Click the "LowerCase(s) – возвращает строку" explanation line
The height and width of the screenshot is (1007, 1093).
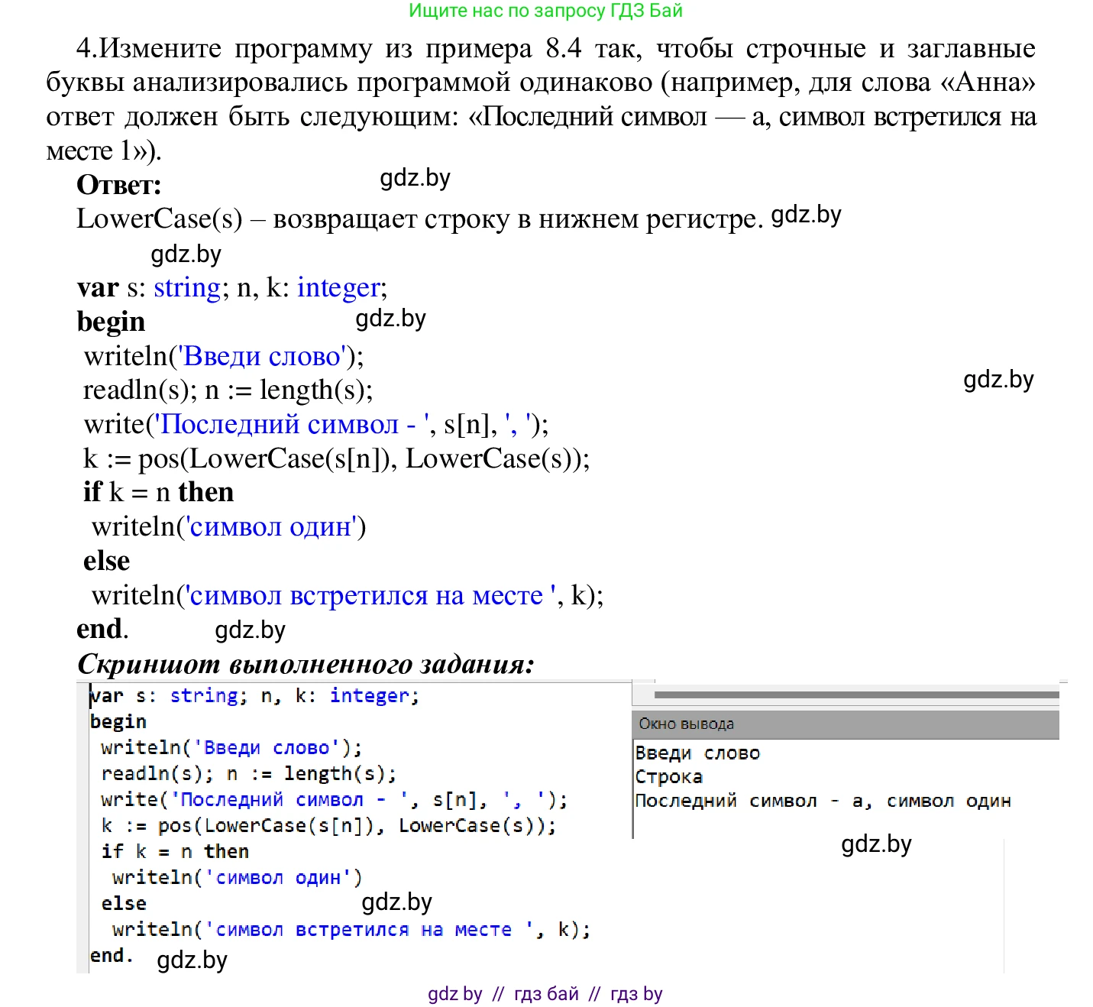click(419, 219)
